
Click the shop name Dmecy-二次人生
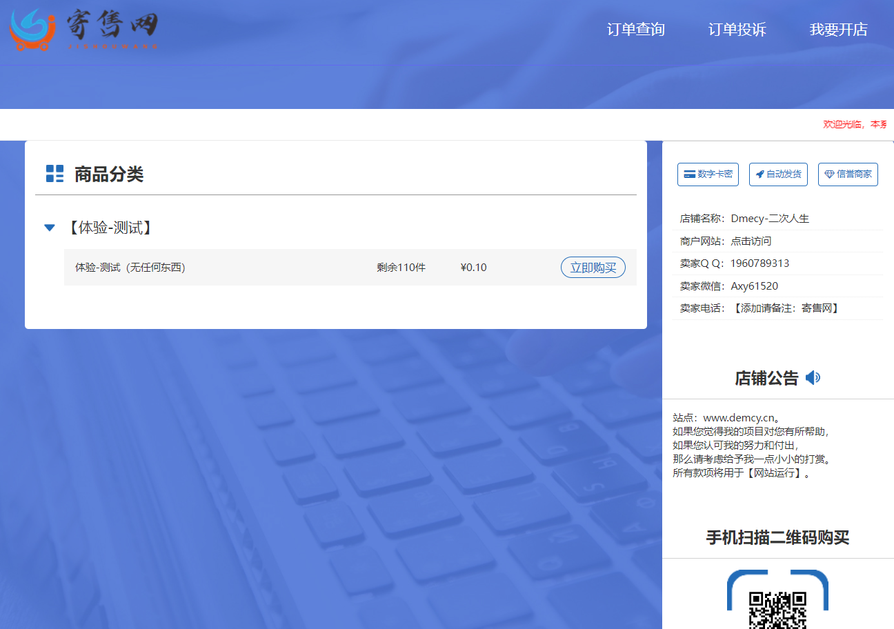click(x=770, y=219)
